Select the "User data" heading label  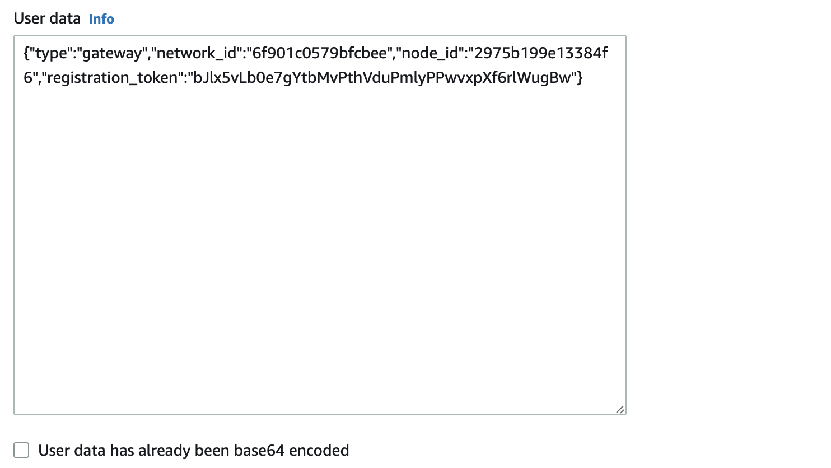pos(46,18)
